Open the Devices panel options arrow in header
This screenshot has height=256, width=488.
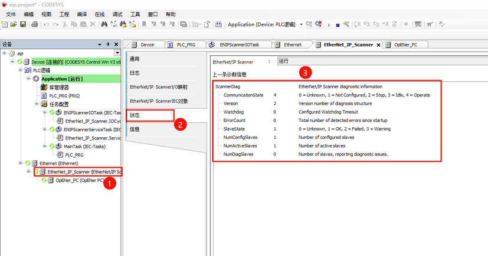[x=100, y=44]
